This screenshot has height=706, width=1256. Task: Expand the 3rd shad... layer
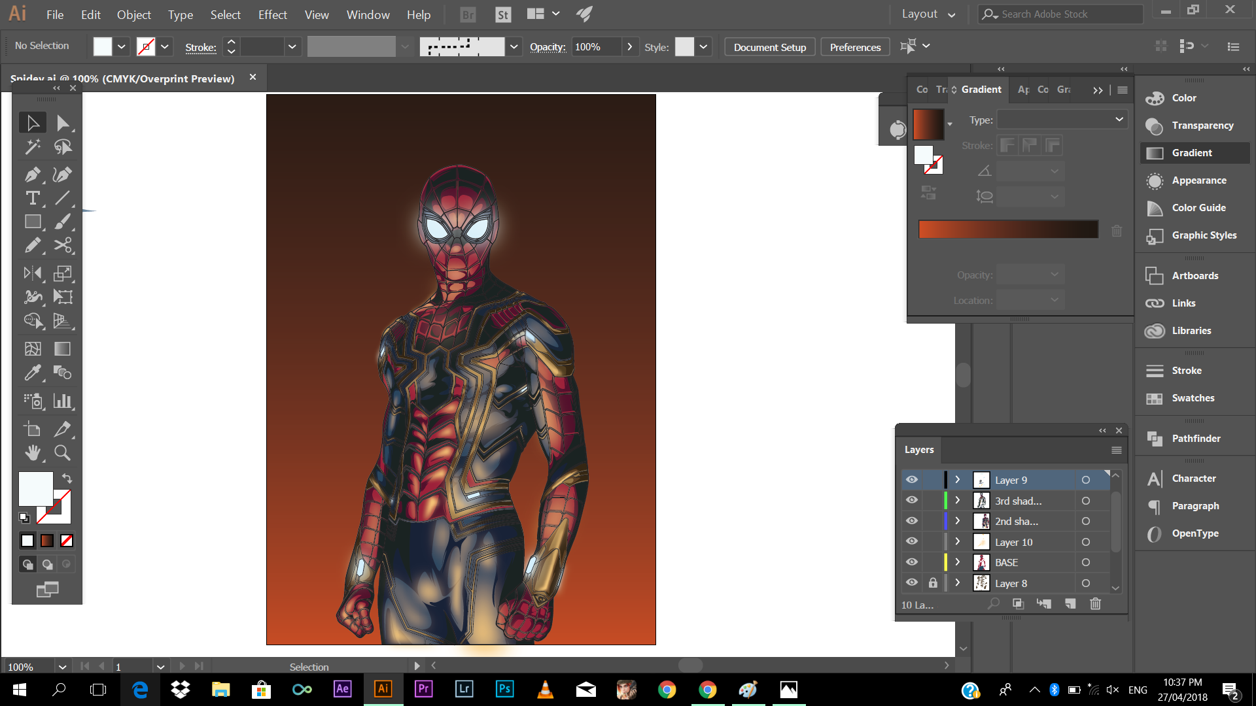pyautogui.click(x=958, y=501)
